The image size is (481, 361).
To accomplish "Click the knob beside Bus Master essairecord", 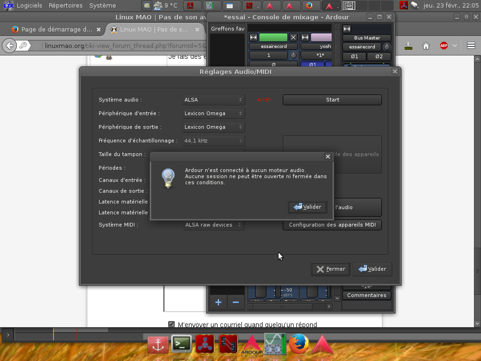I will point(387,47).
